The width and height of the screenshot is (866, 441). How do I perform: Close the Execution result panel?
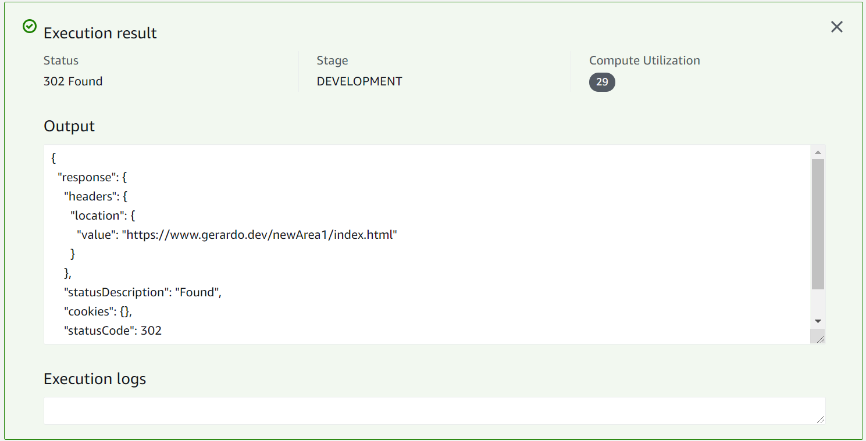(836, 27)
